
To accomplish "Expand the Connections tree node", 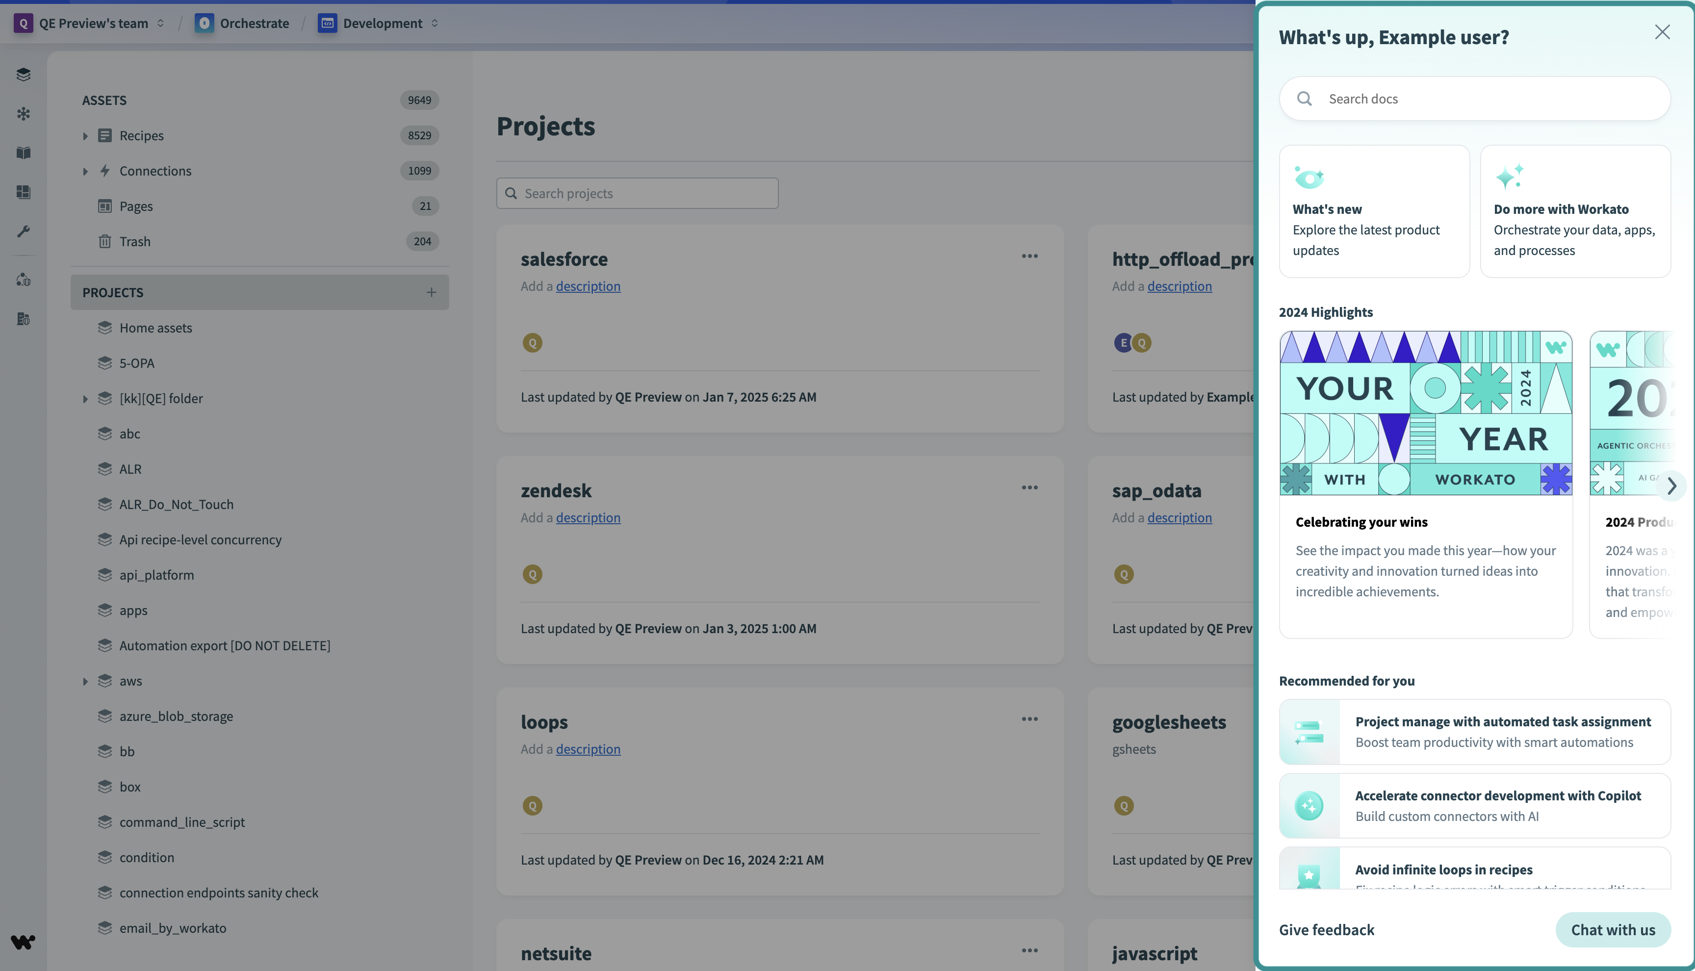I will (85, 171).
